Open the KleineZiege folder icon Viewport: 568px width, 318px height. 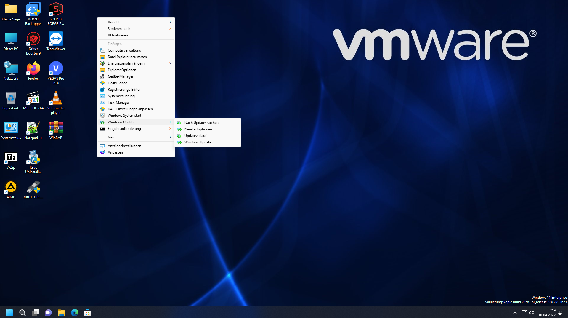pos(11,12)
